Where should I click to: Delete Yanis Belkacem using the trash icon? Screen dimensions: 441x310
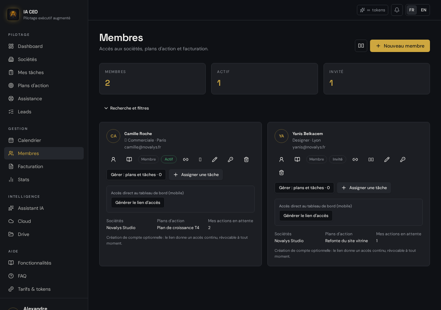281,173
